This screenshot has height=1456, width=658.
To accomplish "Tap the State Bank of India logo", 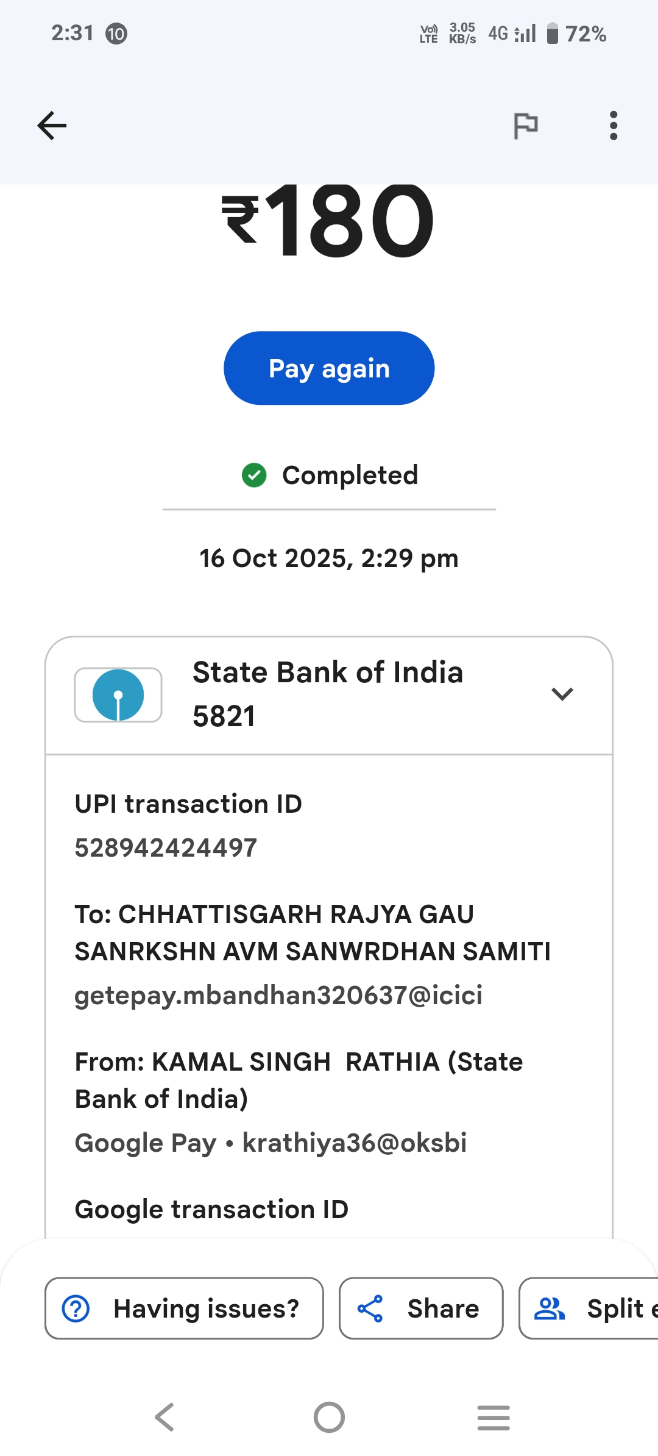I will pyautogui.click(x=118, y=695).
